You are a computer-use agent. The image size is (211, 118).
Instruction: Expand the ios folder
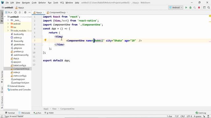point(8,27)
